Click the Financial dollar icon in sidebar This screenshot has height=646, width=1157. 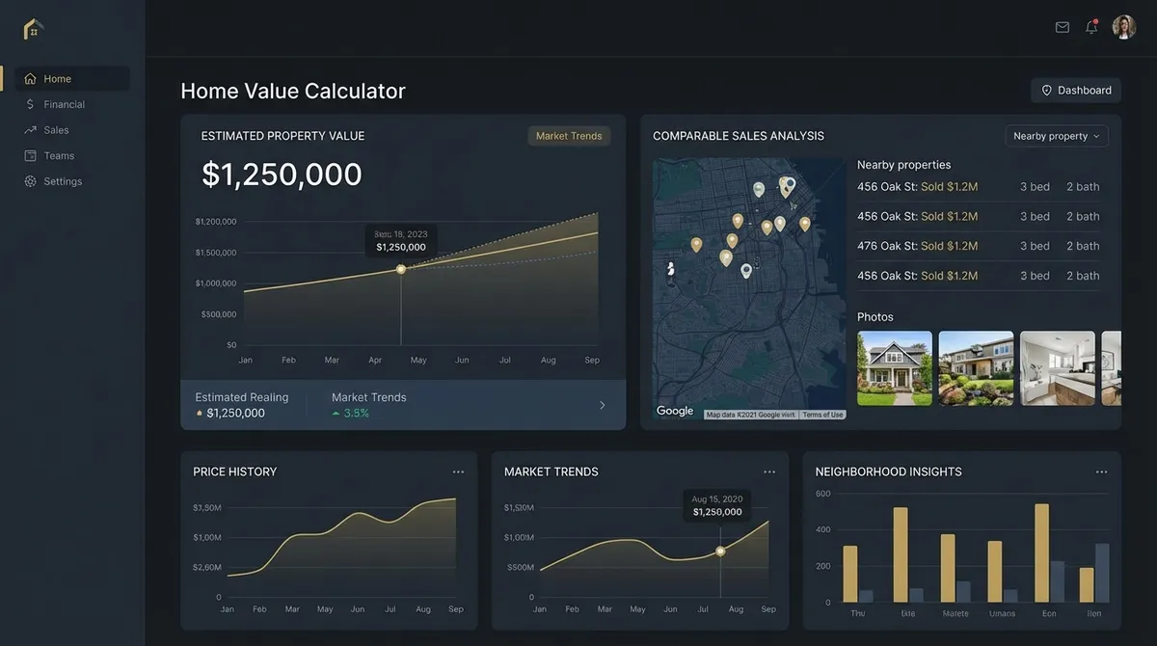[30, 104]
